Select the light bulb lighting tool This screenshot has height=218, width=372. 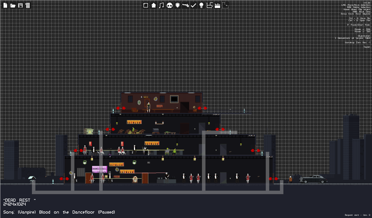pyautogui.click(x=201, y=5)
